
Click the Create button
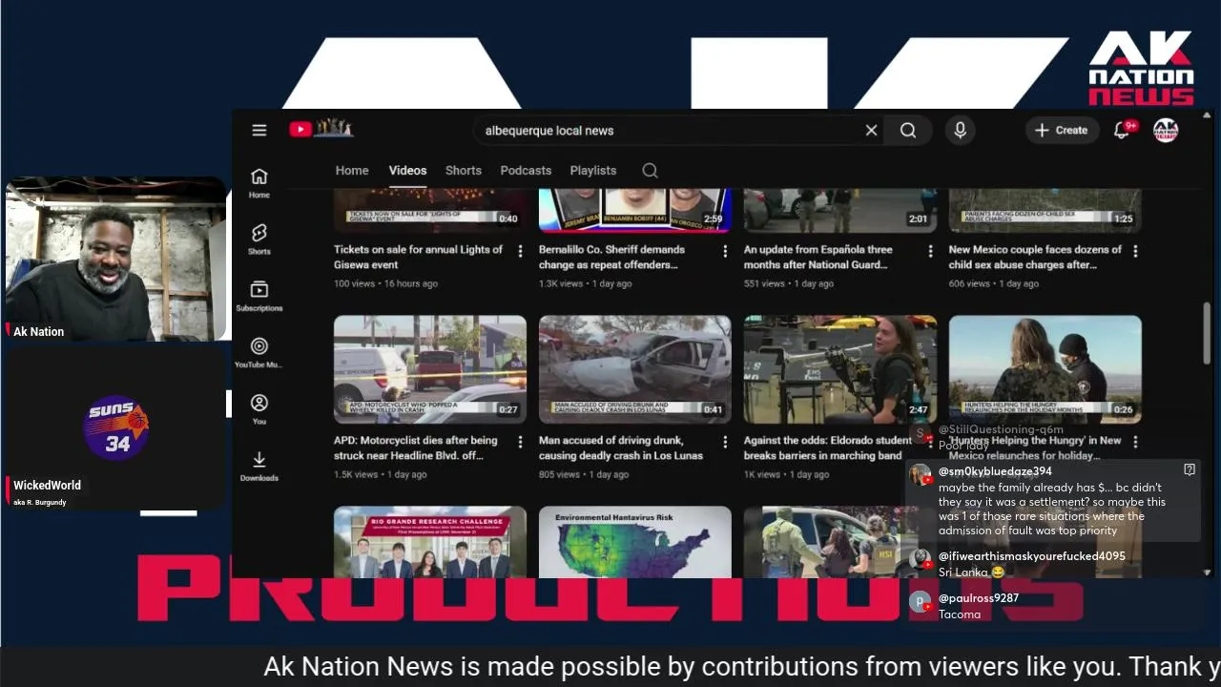pyautogui.click(x=1061, y=131)
